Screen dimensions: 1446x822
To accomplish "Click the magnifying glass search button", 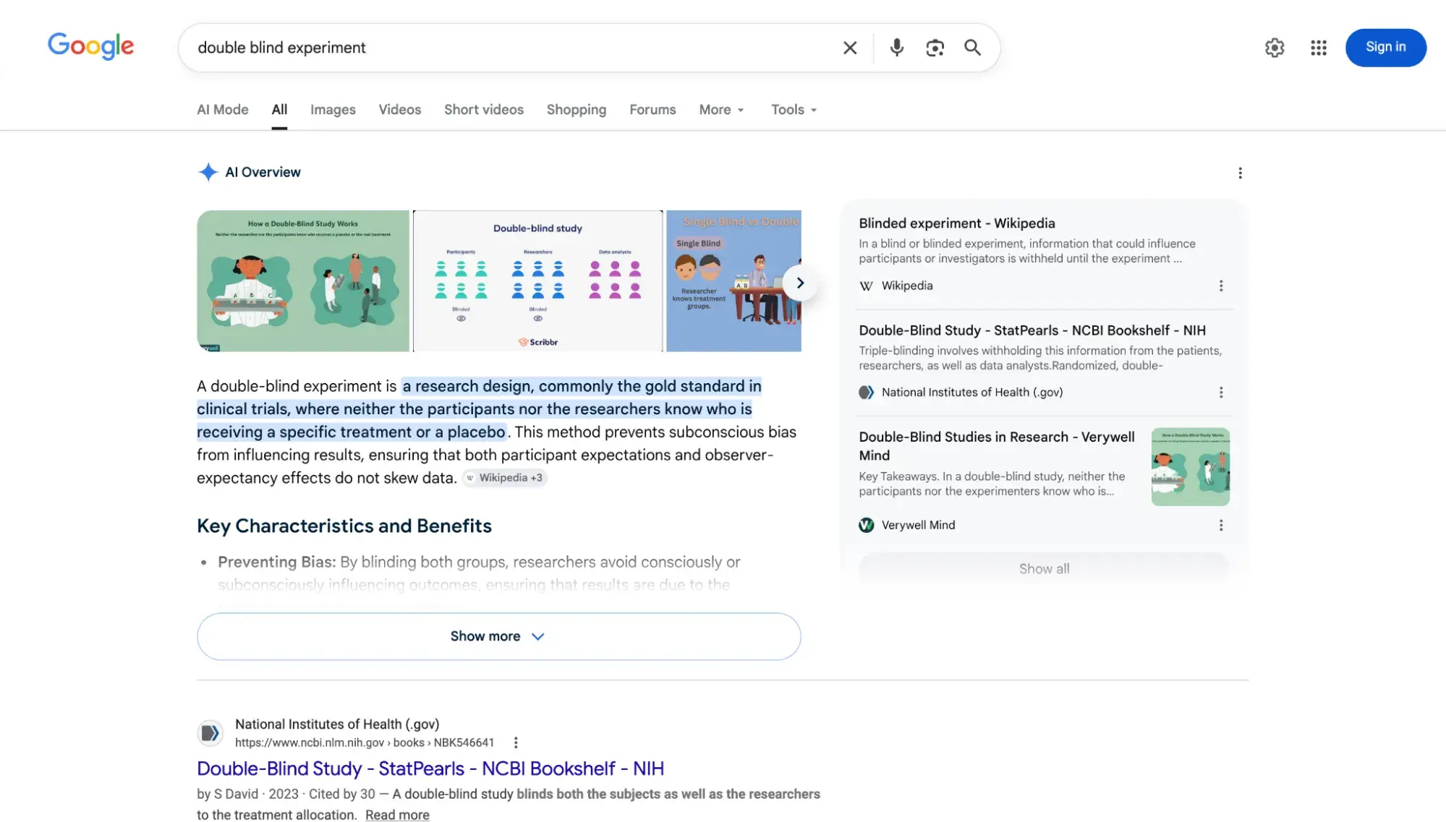I will coord(972,48).
